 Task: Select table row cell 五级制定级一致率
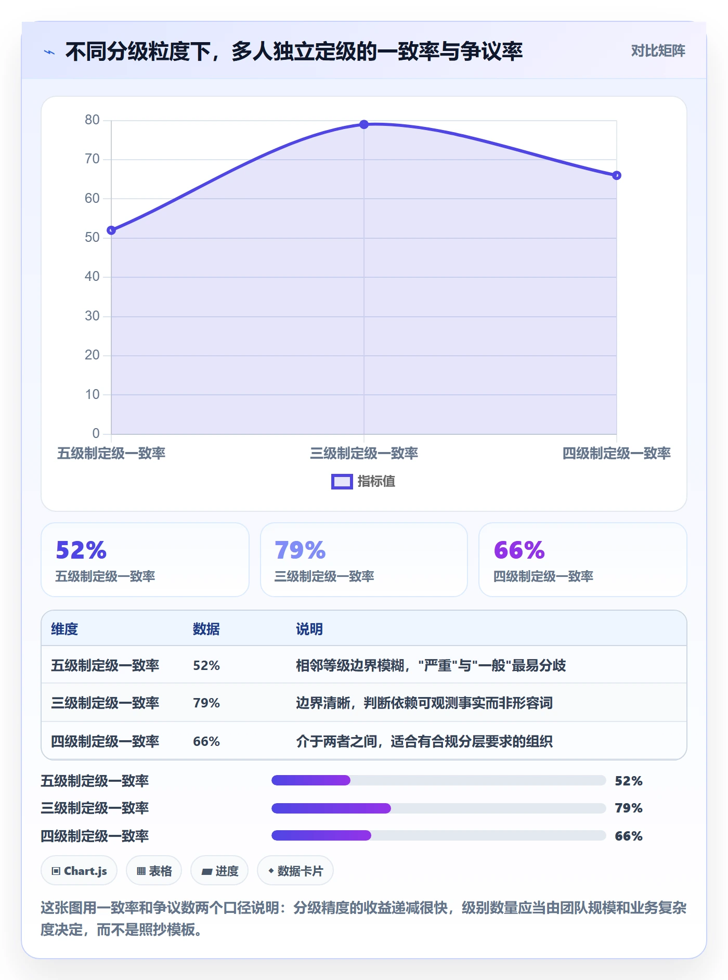[x=105, y=665]
